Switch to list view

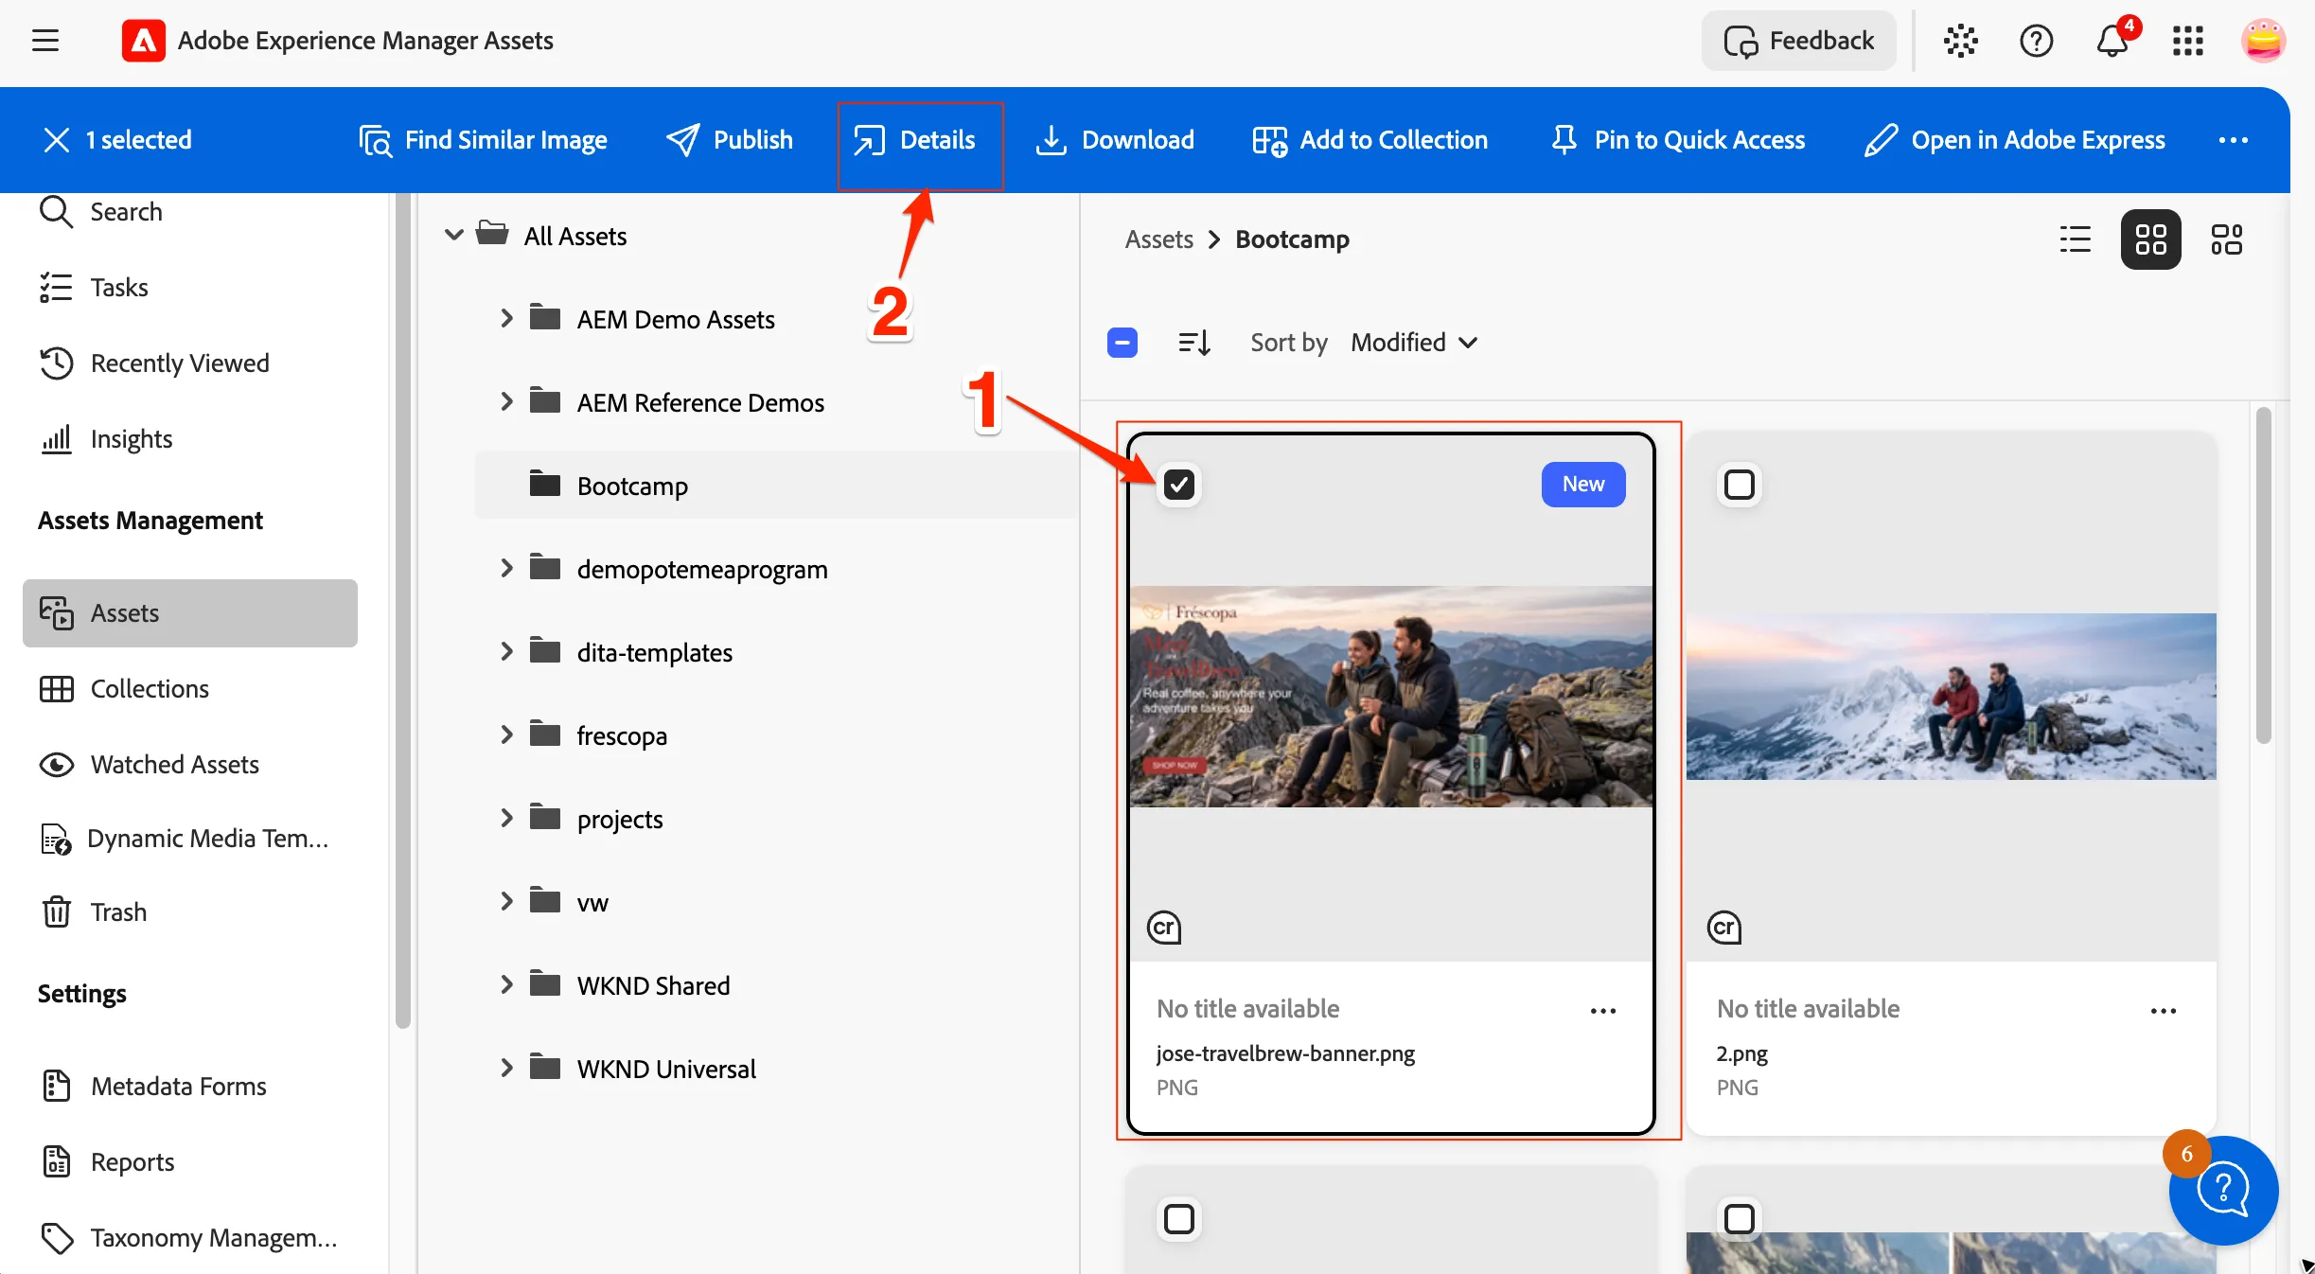point(2076,239)
